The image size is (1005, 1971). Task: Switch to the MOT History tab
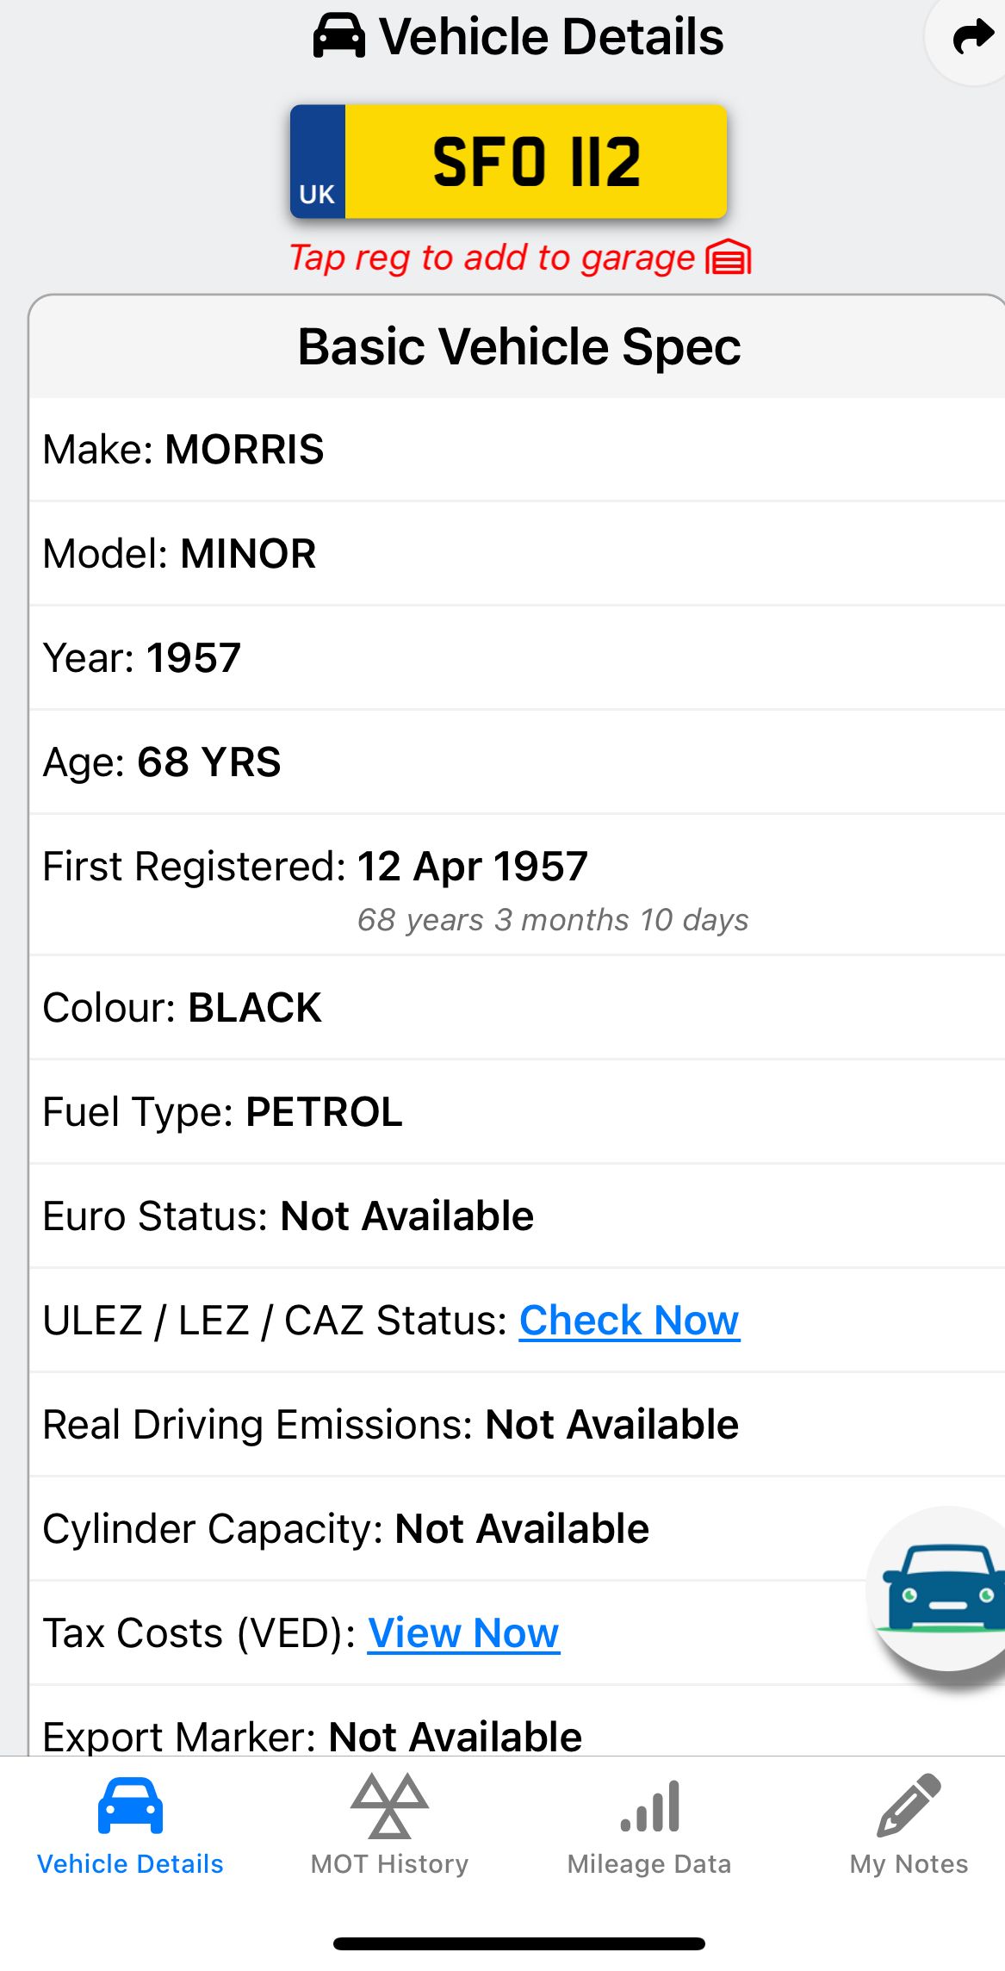[x=389, y=1863]
